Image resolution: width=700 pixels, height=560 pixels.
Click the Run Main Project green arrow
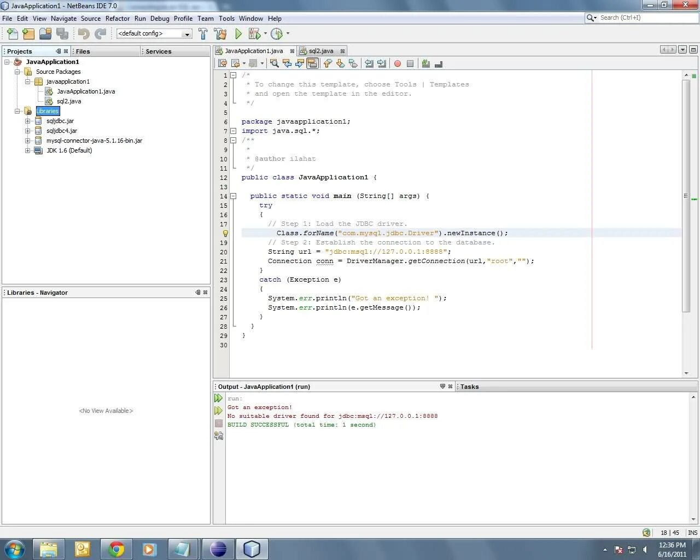[x=238, y=34]
